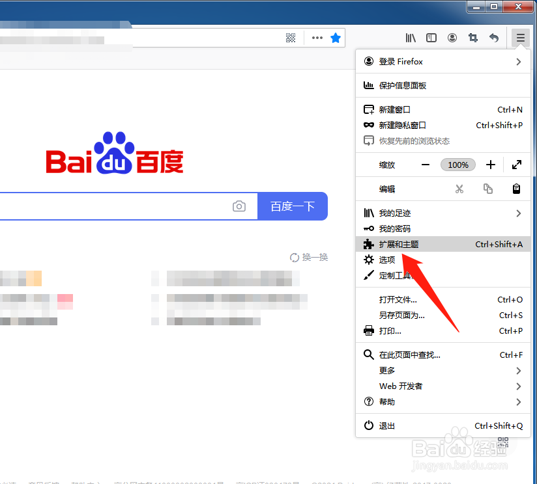Expand the 登录 Firefox submenu chevron

tap(519, 62)
